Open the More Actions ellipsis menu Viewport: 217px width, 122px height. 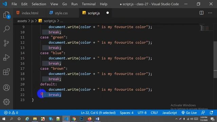(x=210, y=13)
